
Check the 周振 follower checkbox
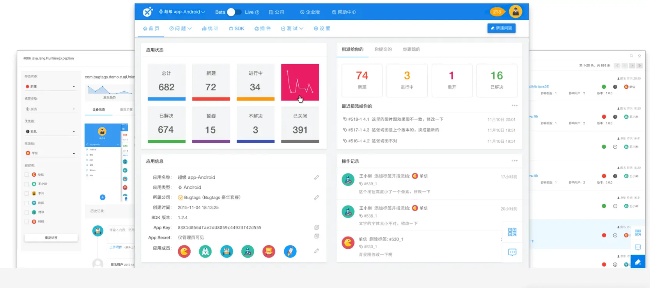(x=27, y=203)
